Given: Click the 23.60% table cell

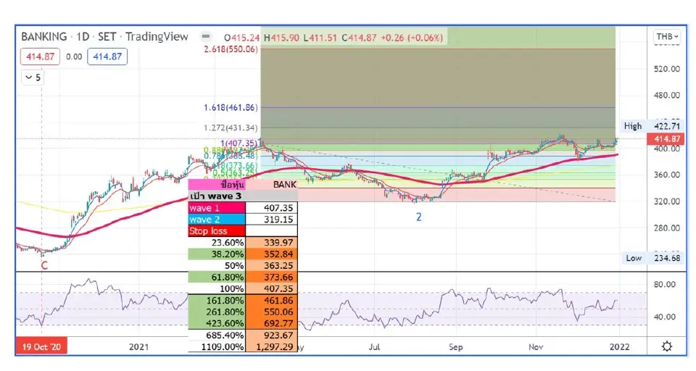Looking at the screenshot, I should tap(217, 242).
